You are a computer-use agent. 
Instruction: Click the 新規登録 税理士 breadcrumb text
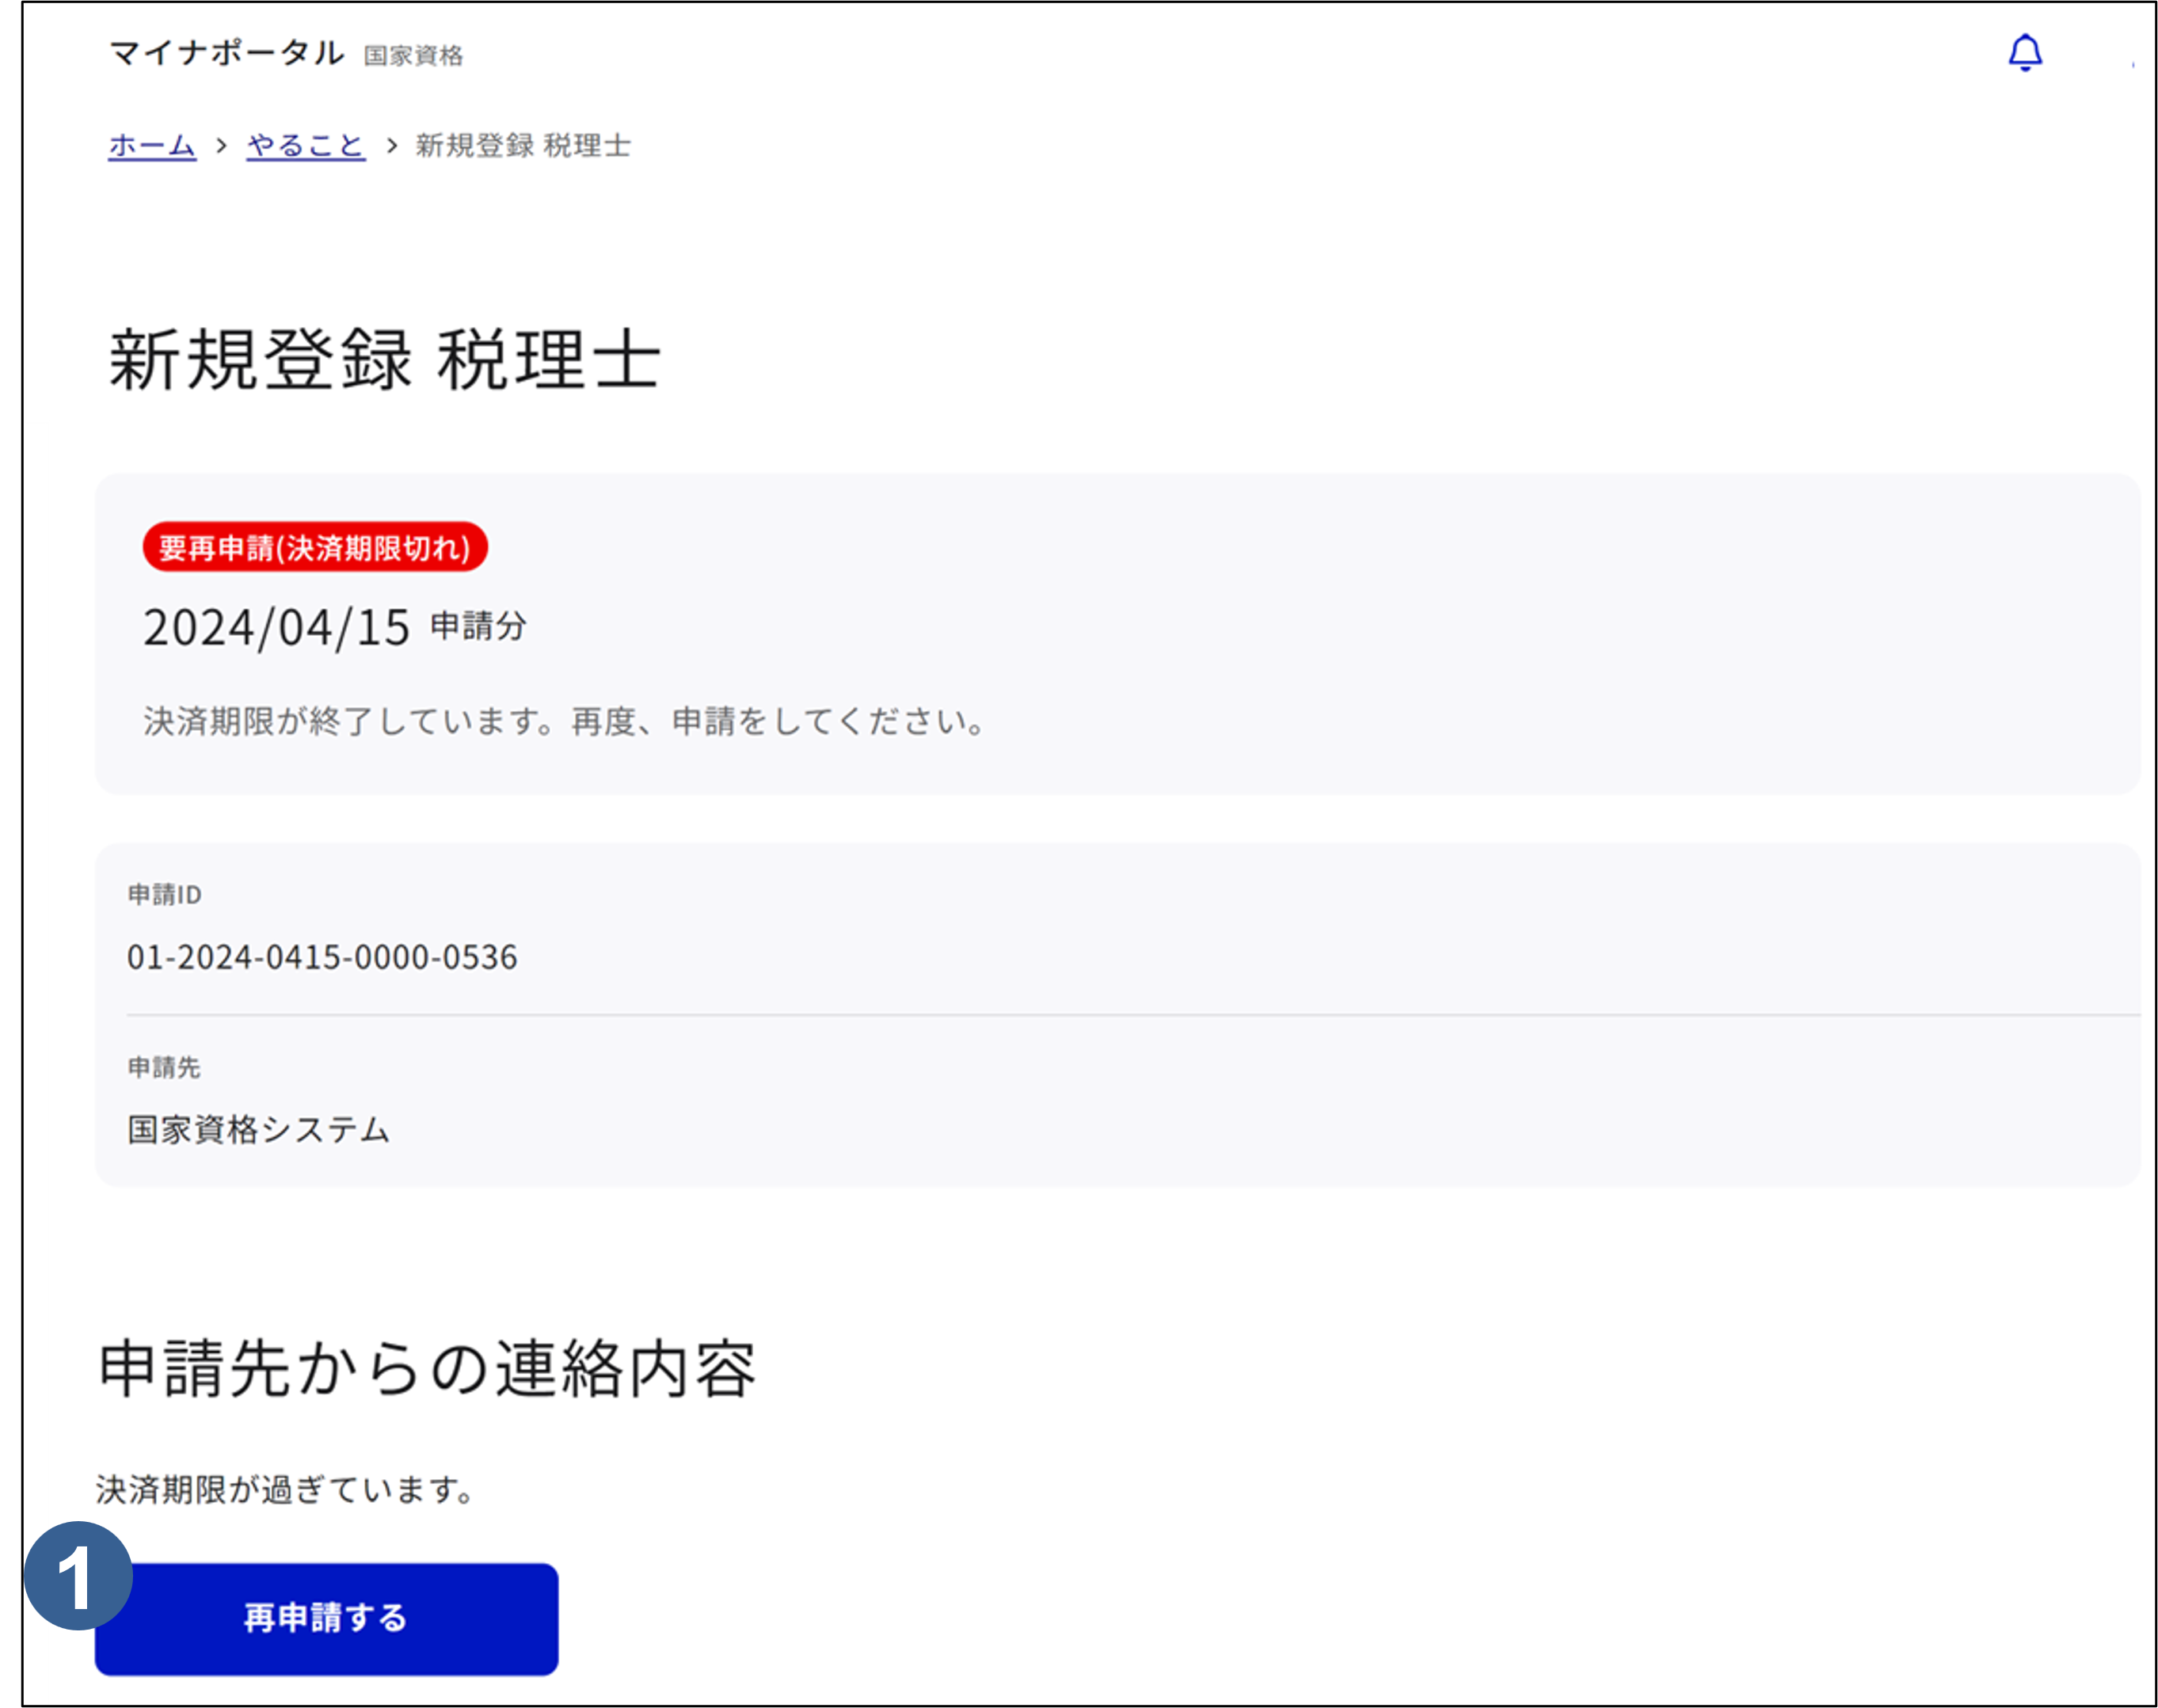(x=523, y=146)
